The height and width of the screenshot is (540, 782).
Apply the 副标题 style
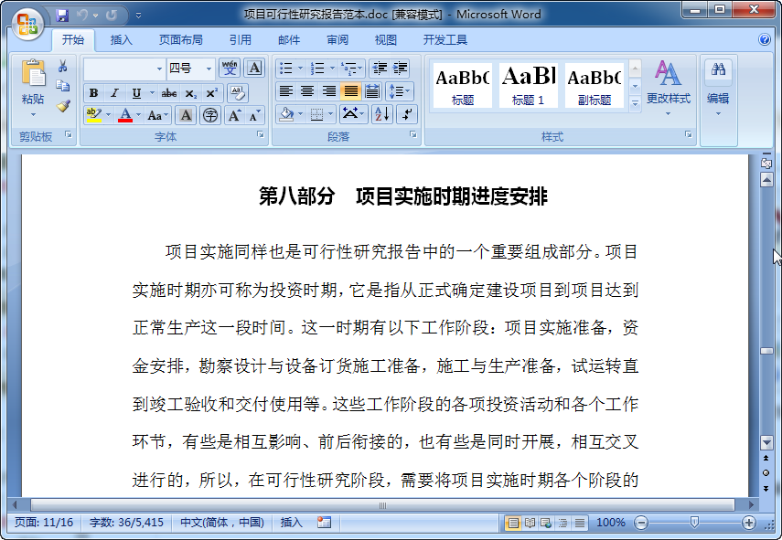coord(594,85)
